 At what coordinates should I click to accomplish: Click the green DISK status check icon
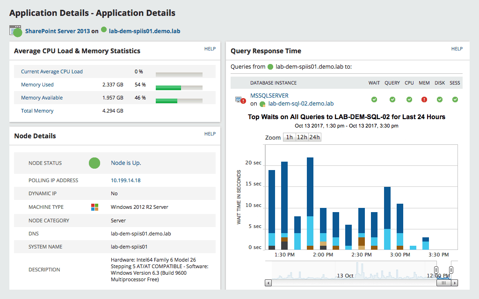(440, 100)
